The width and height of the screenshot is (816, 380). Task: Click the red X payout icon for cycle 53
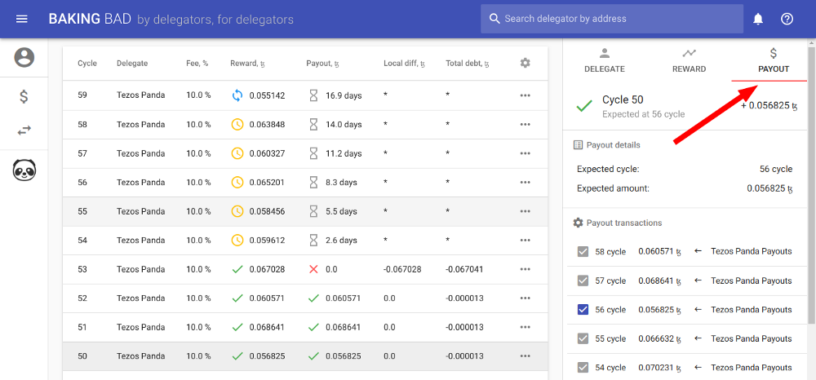click(313, 269)
